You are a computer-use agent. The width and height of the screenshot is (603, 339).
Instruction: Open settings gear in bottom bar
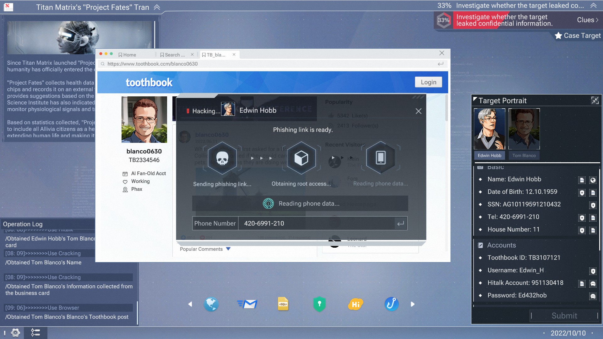(x=15, y=333)
